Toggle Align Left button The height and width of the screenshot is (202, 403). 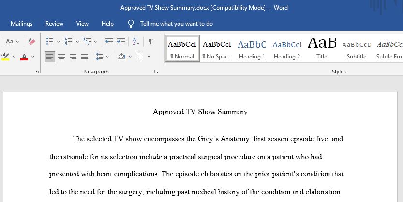pos(50,57)
